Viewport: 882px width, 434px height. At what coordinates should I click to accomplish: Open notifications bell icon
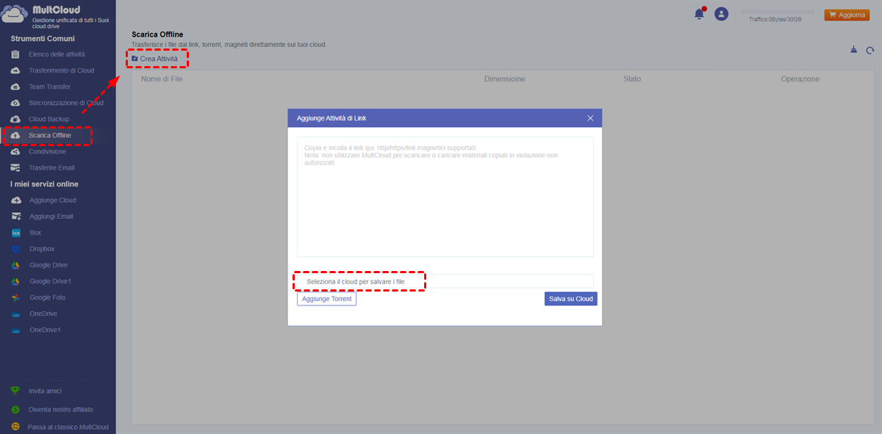point(699,13)
